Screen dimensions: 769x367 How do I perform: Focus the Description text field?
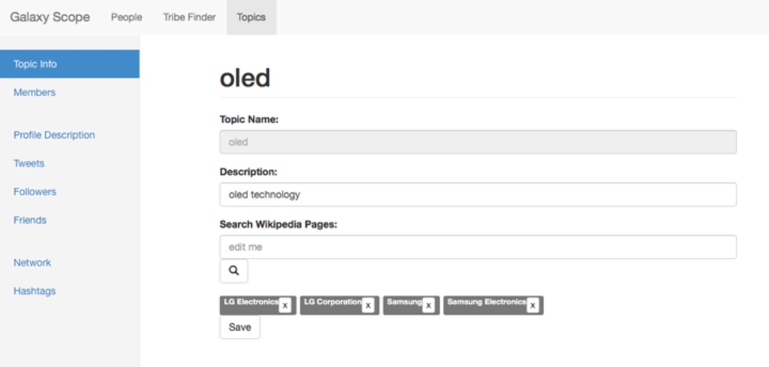coord(478,195)
